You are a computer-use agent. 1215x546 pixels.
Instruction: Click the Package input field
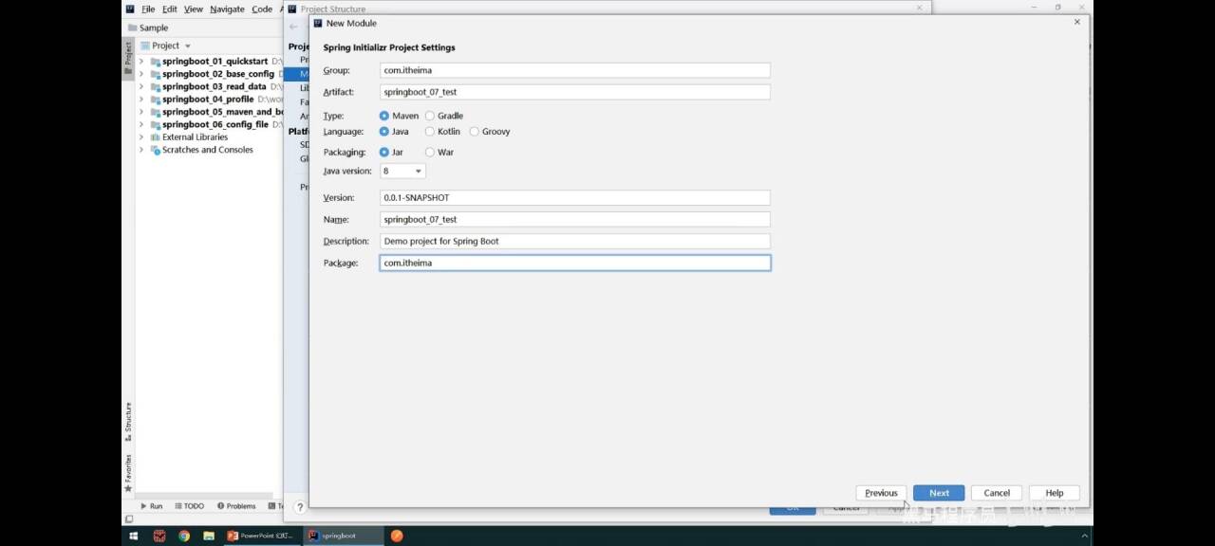click(574, 263)
